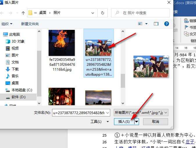This screenshot has height=148, width=196.
Task: Click the 文件名(N) input field
Action: click(81, 113)
